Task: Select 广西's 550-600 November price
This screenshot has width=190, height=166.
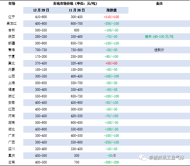Action: click(77, 142)
